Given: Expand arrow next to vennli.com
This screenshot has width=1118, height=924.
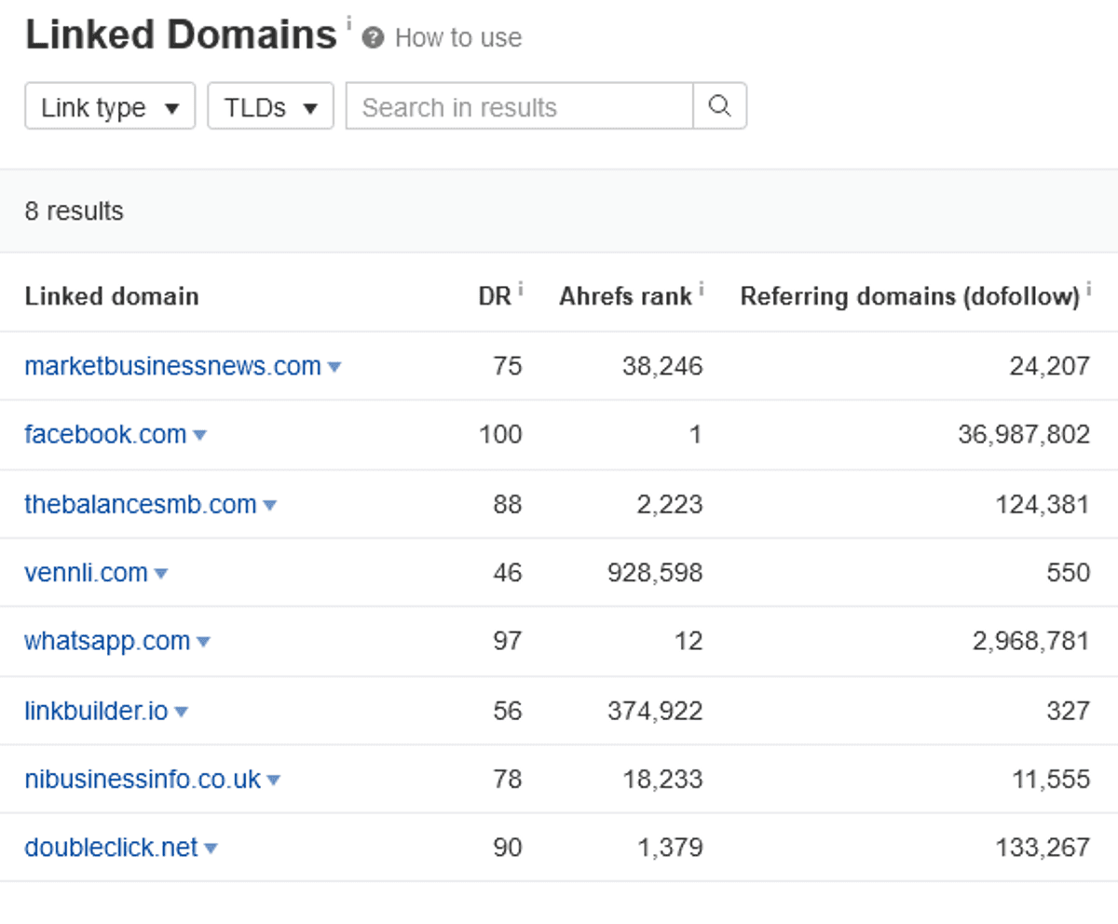Looking at the screenshot, I should point(160,574).
